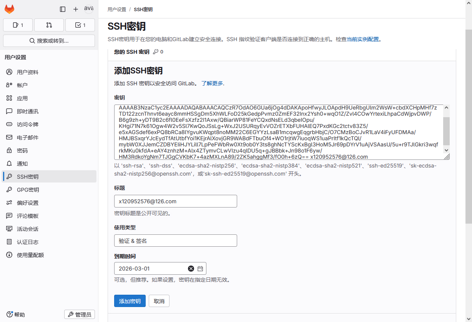
Task: Open the merge requests icon button
Action: (x=49, y=25)
